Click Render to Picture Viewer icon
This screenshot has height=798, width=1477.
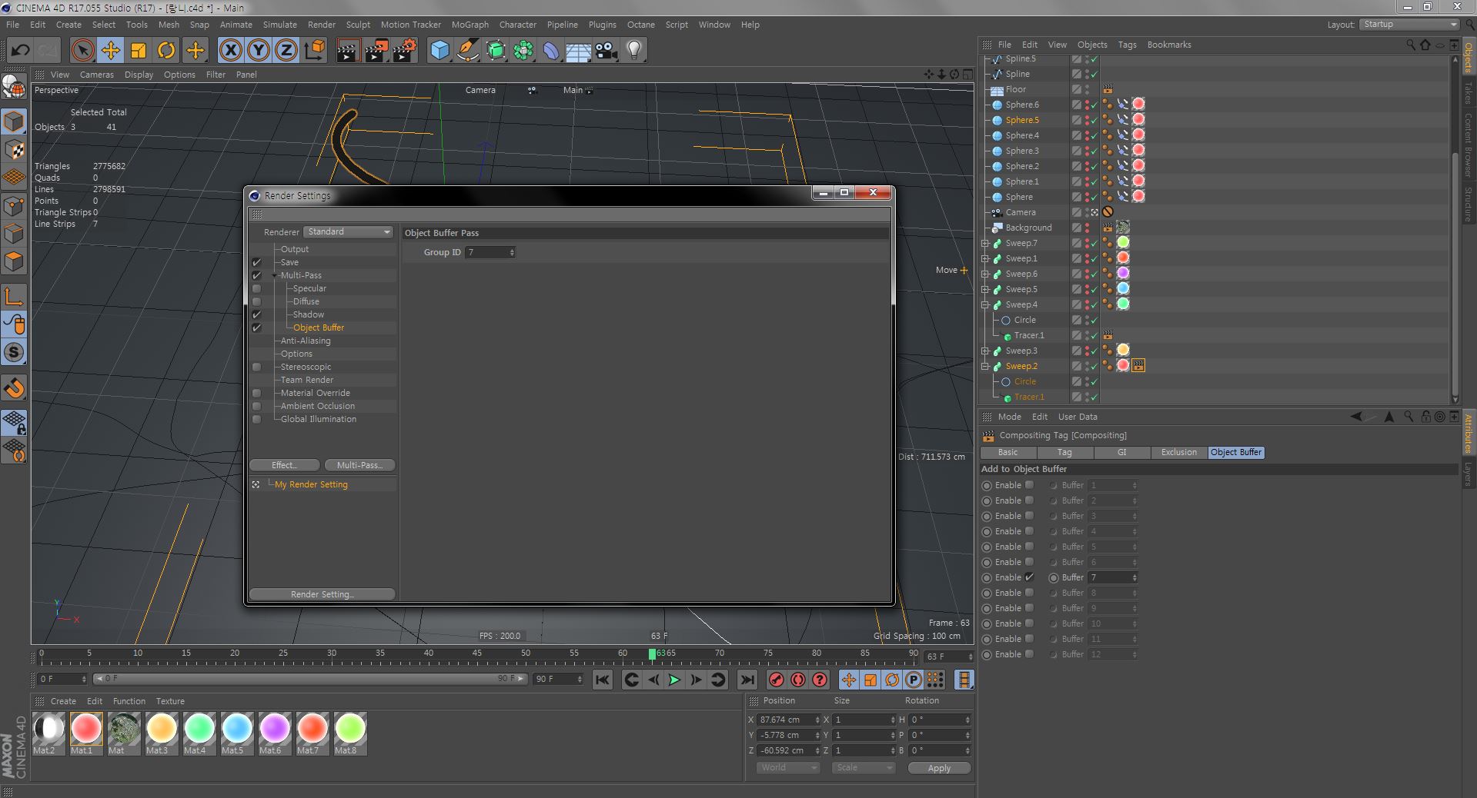376,51
